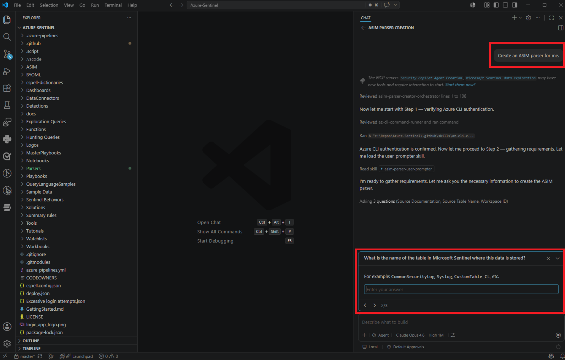The image size is (565, 360).
Task: Expand the TIMELINE section
Action: (x=76, y=349)
